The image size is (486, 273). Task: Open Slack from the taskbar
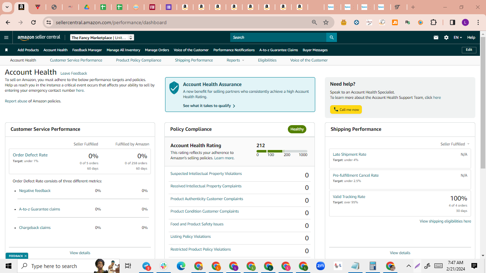pos(164,266)
